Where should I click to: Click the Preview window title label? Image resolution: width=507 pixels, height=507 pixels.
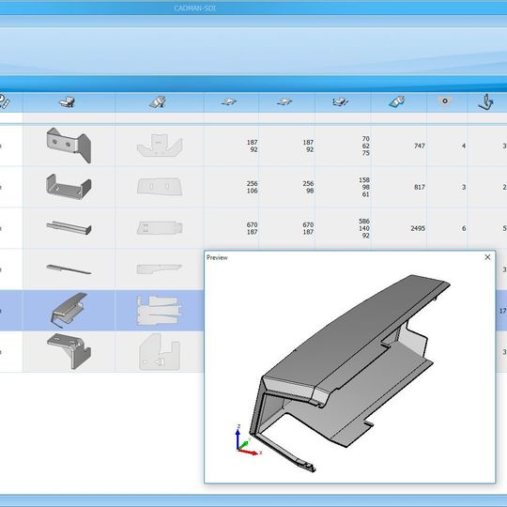point(217,257)
